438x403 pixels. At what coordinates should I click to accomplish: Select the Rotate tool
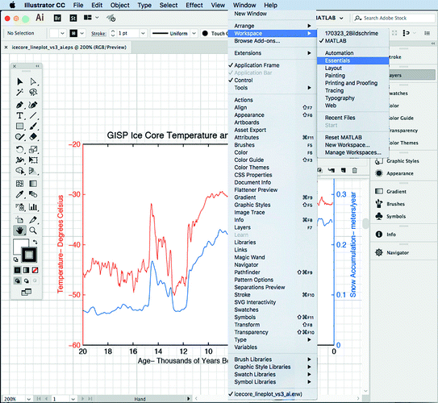click(19, 150)
